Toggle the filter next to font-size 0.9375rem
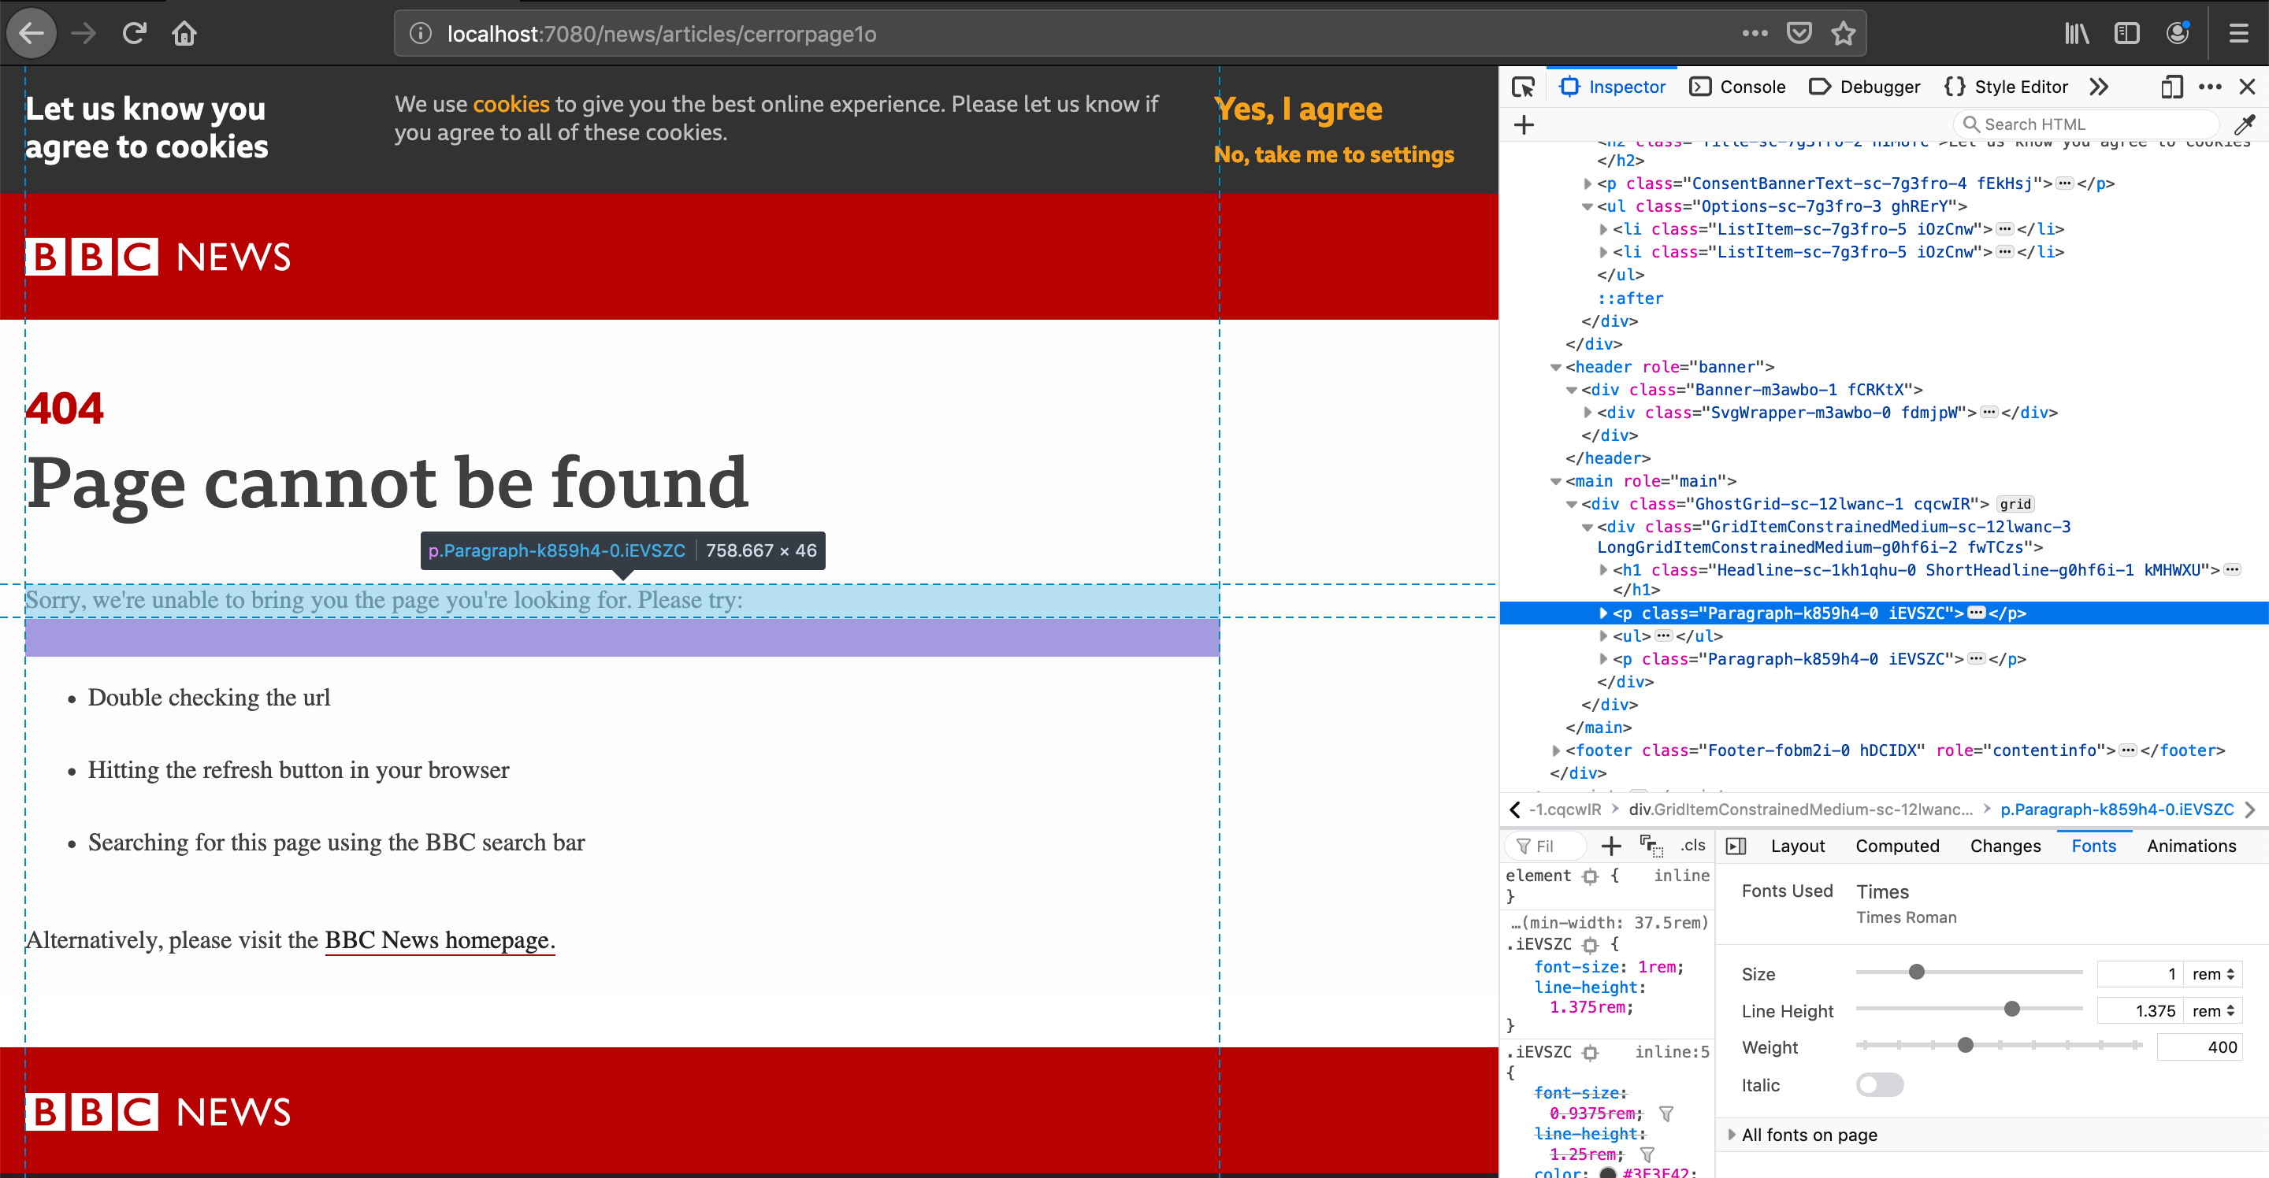This screenshot has height=1178, width=2269. coord(1666,1113)
